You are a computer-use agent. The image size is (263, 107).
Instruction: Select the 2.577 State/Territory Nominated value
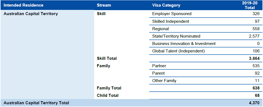254,36
